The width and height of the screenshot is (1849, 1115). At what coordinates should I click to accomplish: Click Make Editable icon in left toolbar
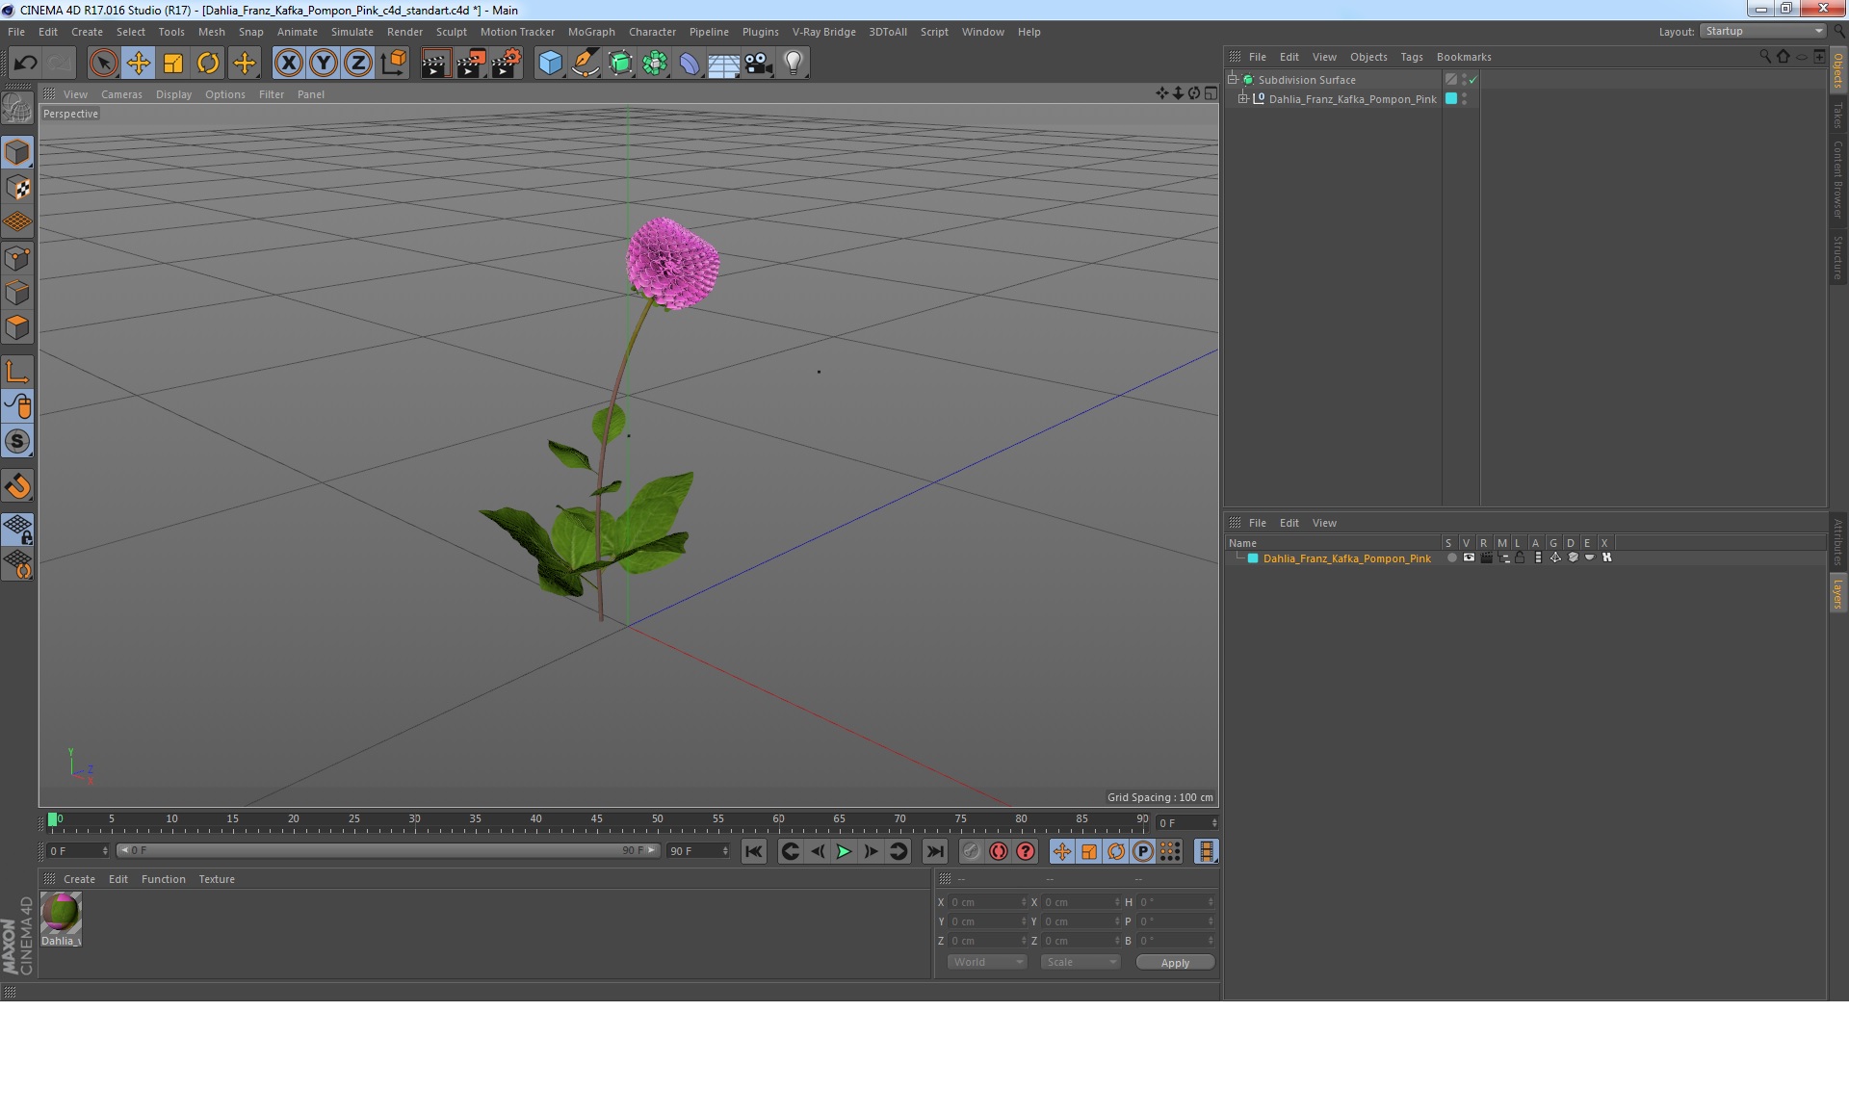[x=17, y=108]
